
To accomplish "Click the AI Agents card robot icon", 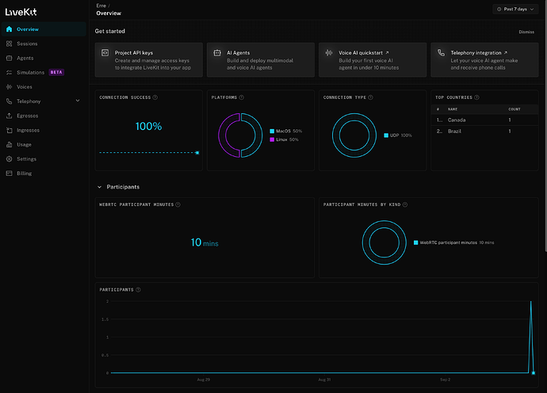I will coord(217,52).
